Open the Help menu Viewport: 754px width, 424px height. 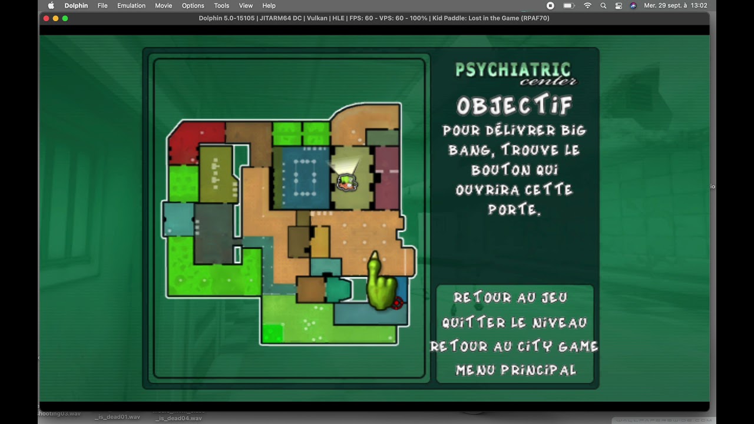(269, 5)
